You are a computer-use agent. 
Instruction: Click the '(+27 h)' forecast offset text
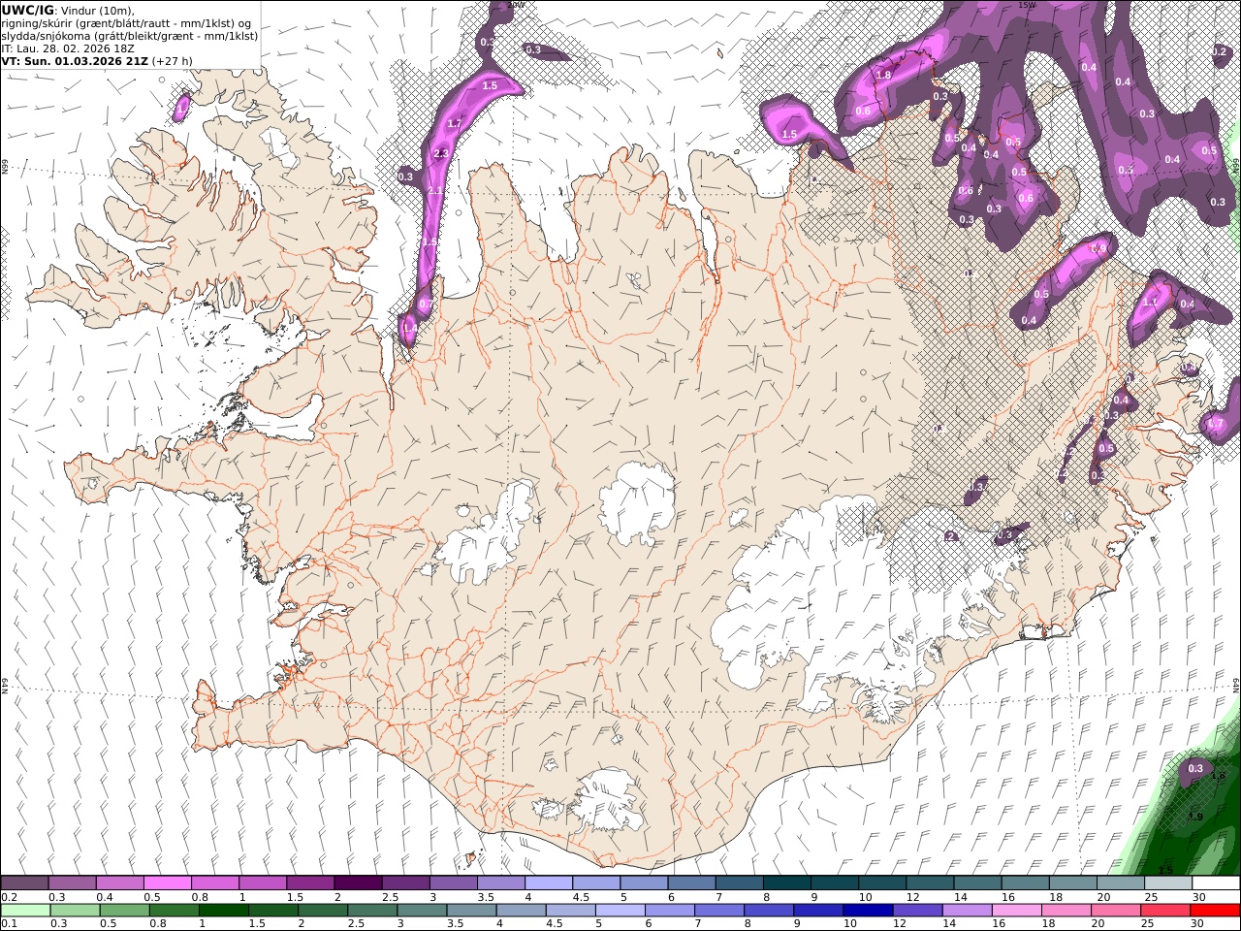(x=173, y=61)
